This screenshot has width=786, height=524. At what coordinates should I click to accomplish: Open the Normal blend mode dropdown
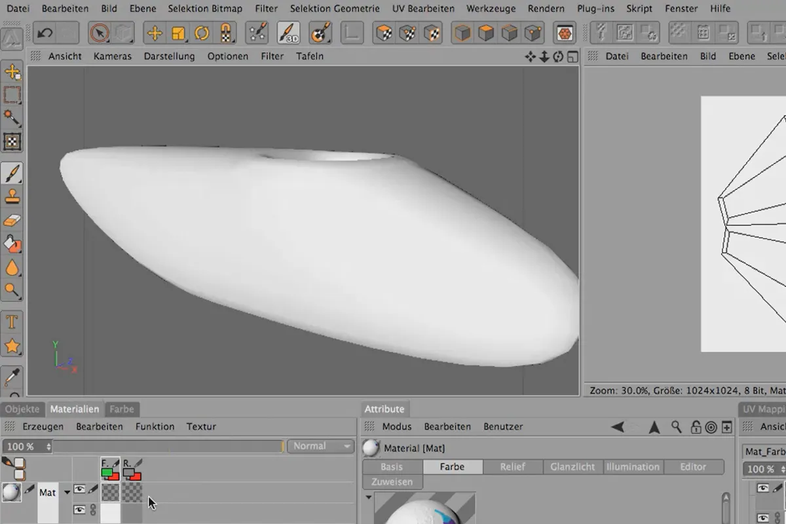pyautogui.click(x=320, y=446)
